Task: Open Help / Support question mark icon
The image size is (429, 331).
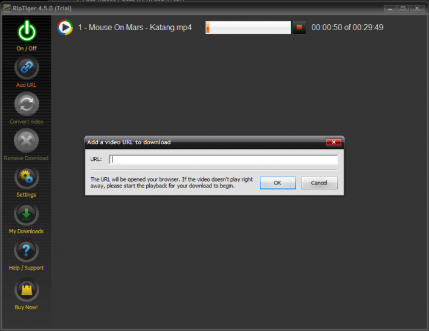Action: click(x=26, y=250)
